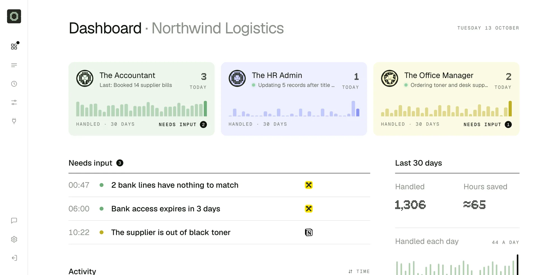
Task: Open 'The supplier is out of black toner'
Action: coord(171,232)
